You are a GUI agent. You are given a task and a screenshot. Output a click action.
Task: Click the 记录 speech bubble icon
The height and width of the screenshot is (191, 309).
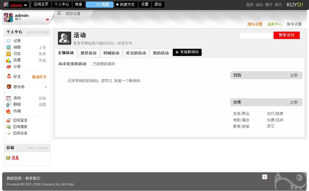pyautogui.click(x=9, y=41)
